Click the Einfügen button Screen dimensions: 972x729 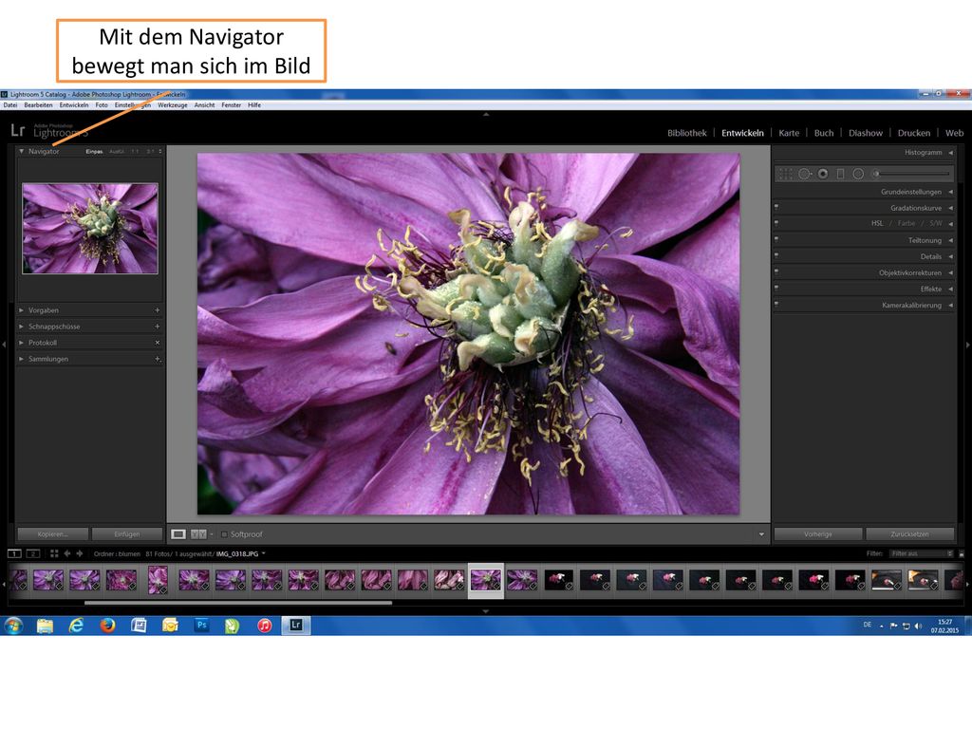pos(127,533)
